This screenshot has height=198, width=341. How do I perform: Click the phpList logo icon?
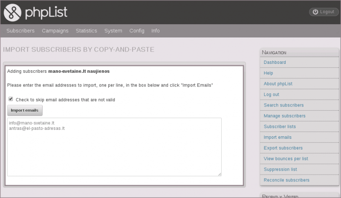tap(12, 12)
